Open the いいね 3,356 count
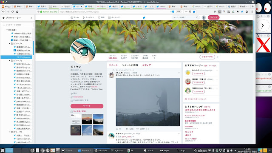The width and height of the screenshot is (272, 153). 145,57
